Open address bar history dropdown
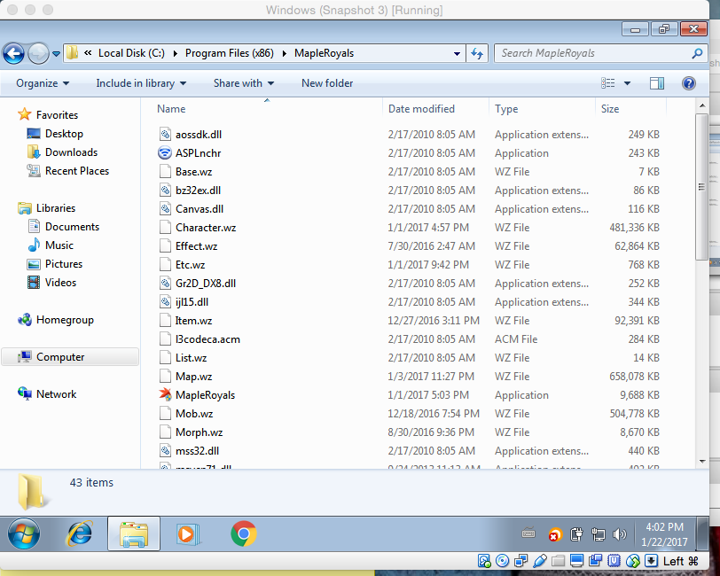This screenshot has width=720, height=576. click(x=457, y=54)
